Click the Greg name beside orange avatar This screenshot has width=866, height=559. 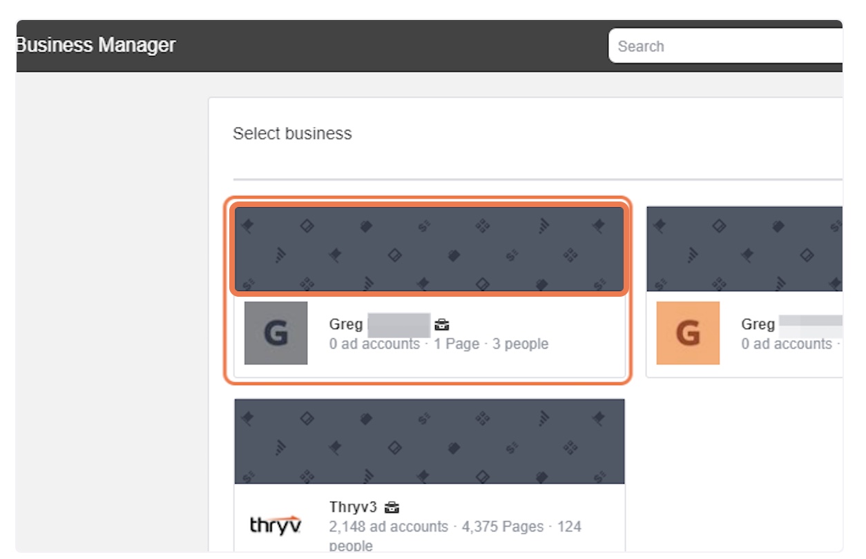[758, 324]
